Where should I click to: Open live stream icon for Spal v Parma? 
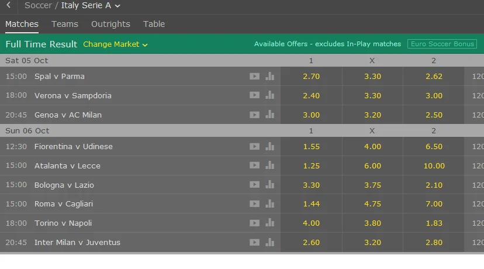(x=254, y=76)
